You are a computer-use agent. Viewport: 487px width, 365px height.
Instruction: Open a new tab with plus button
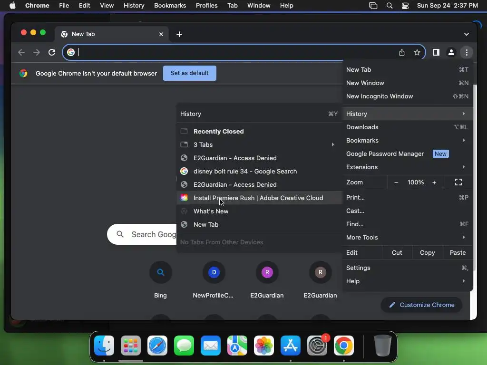pyautogui.click(x=179, y=34)
